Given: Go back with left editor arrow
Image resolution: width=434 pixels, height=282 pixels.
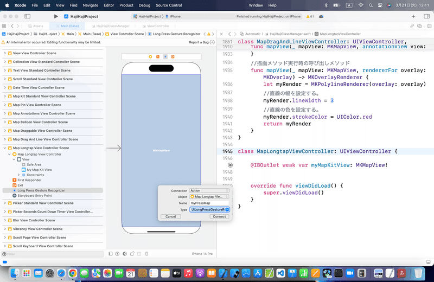Looking at the screenshot, I should coord(12,26).
